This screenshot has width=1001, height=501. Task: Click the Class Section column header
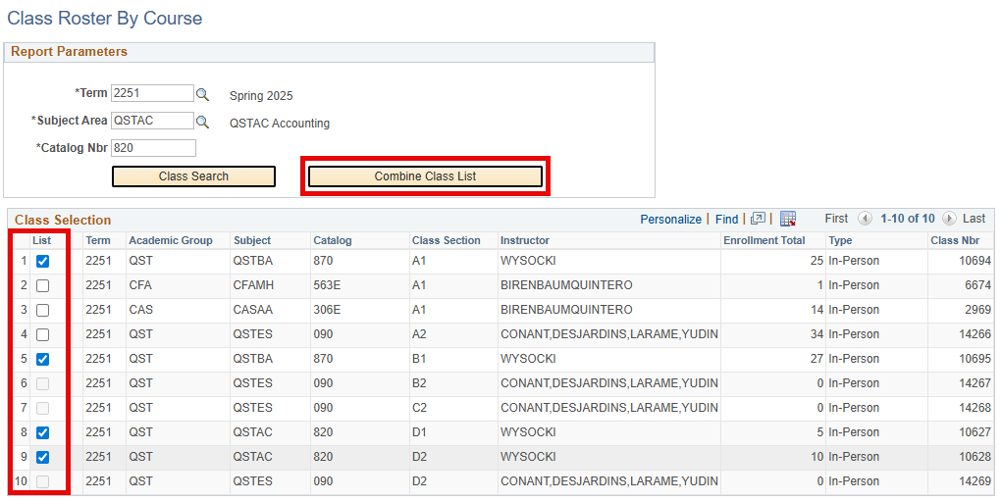447,240
